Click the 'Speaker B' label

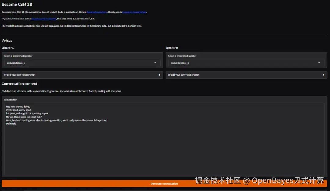click(172, 48)
